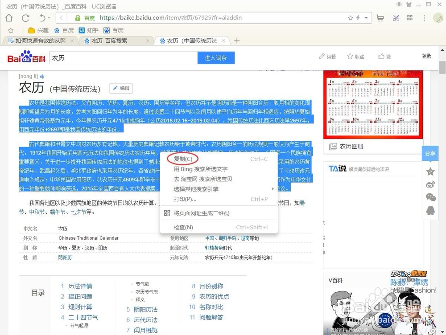
Task: Select 将页面网址生成二维码 menu item
Action: tap(219, 213)
